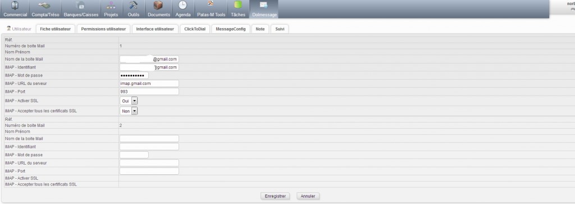This screenshot has height=204, width=575.
Task: Click the Enregistrer button
Action: tap(275, 196)
